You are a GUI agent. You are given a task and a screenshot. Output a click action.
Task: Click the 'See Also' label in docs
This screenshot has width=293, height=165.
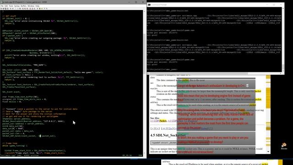[155, 118]
